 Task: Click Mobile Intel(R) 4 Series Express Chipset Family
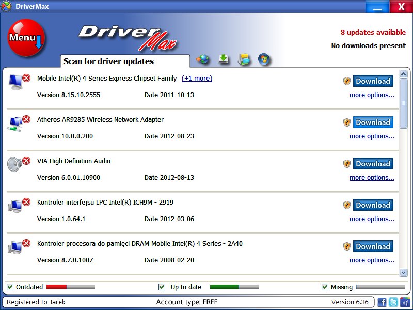[x=107, y=79]
